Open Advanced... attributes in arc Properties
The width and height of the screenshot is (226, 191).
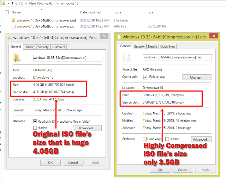pos(201,139)
